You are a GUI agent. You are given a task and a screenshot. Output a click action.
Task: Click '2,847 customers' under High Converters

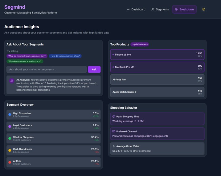tap(21, 116)
